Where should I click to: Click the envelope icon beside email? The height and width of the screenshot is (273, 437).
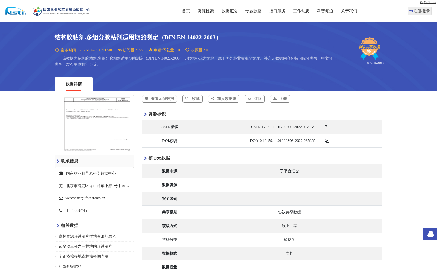[x=61, y=198]
